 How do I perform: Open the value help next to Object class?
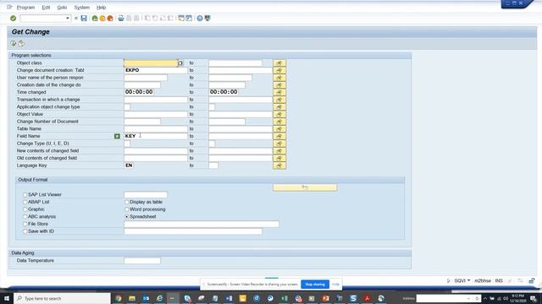[x=180, y=63]
